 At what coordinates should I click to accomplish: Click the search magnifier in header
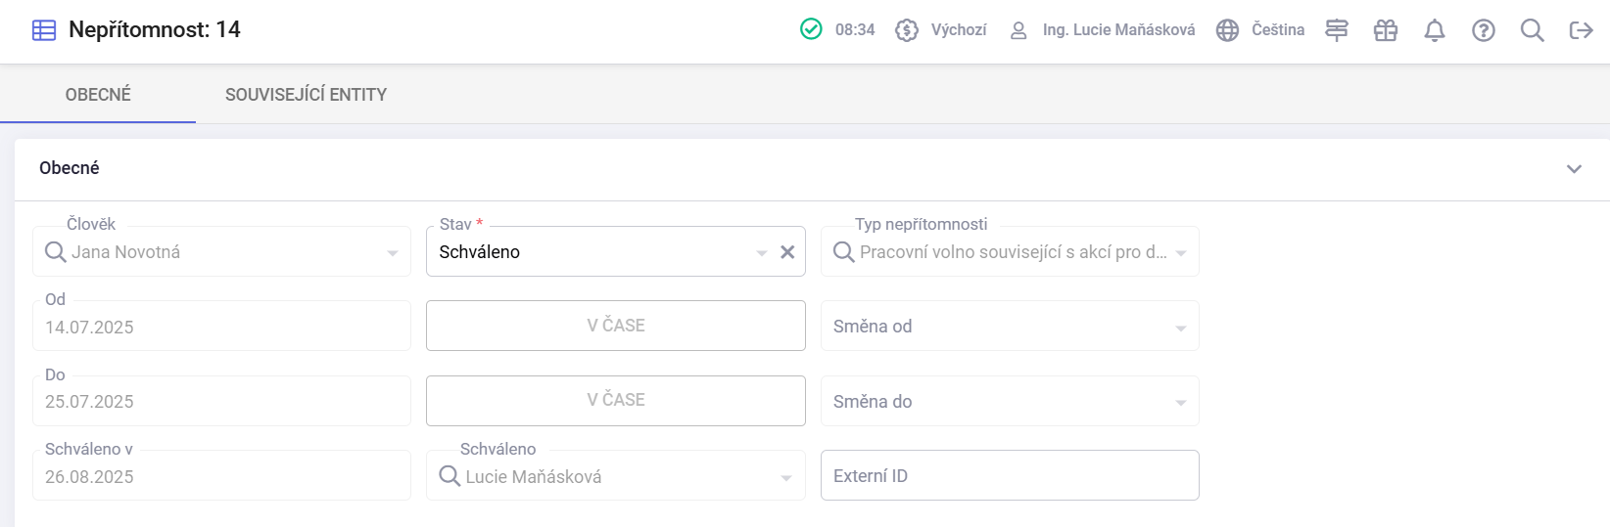[x=1533, y=30]
